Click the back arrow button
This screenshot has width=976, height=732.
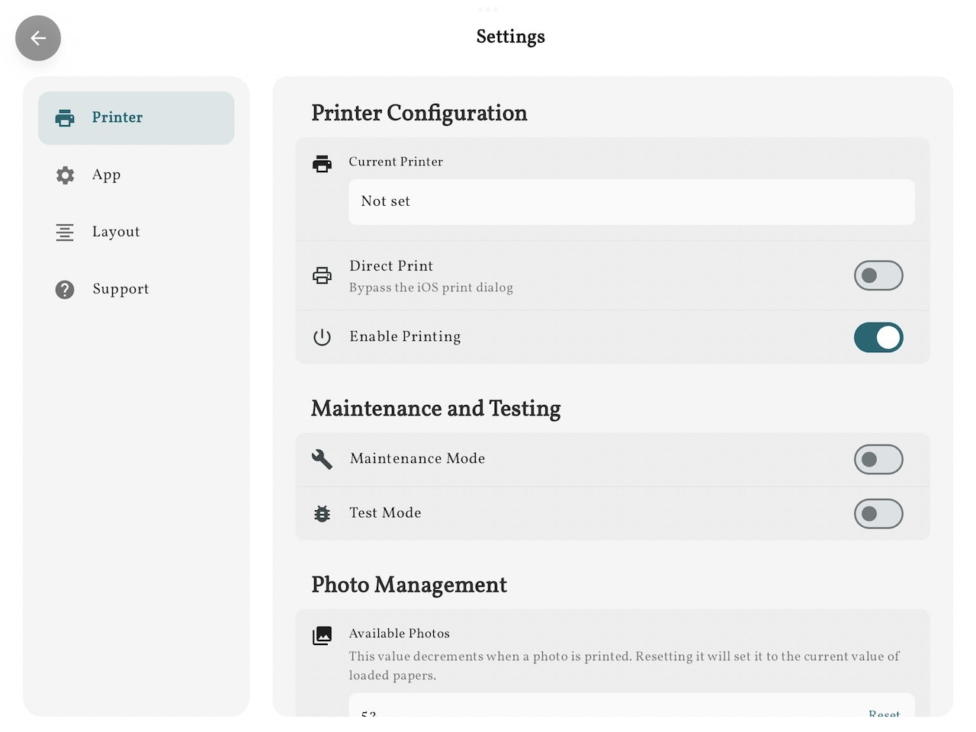38,38
